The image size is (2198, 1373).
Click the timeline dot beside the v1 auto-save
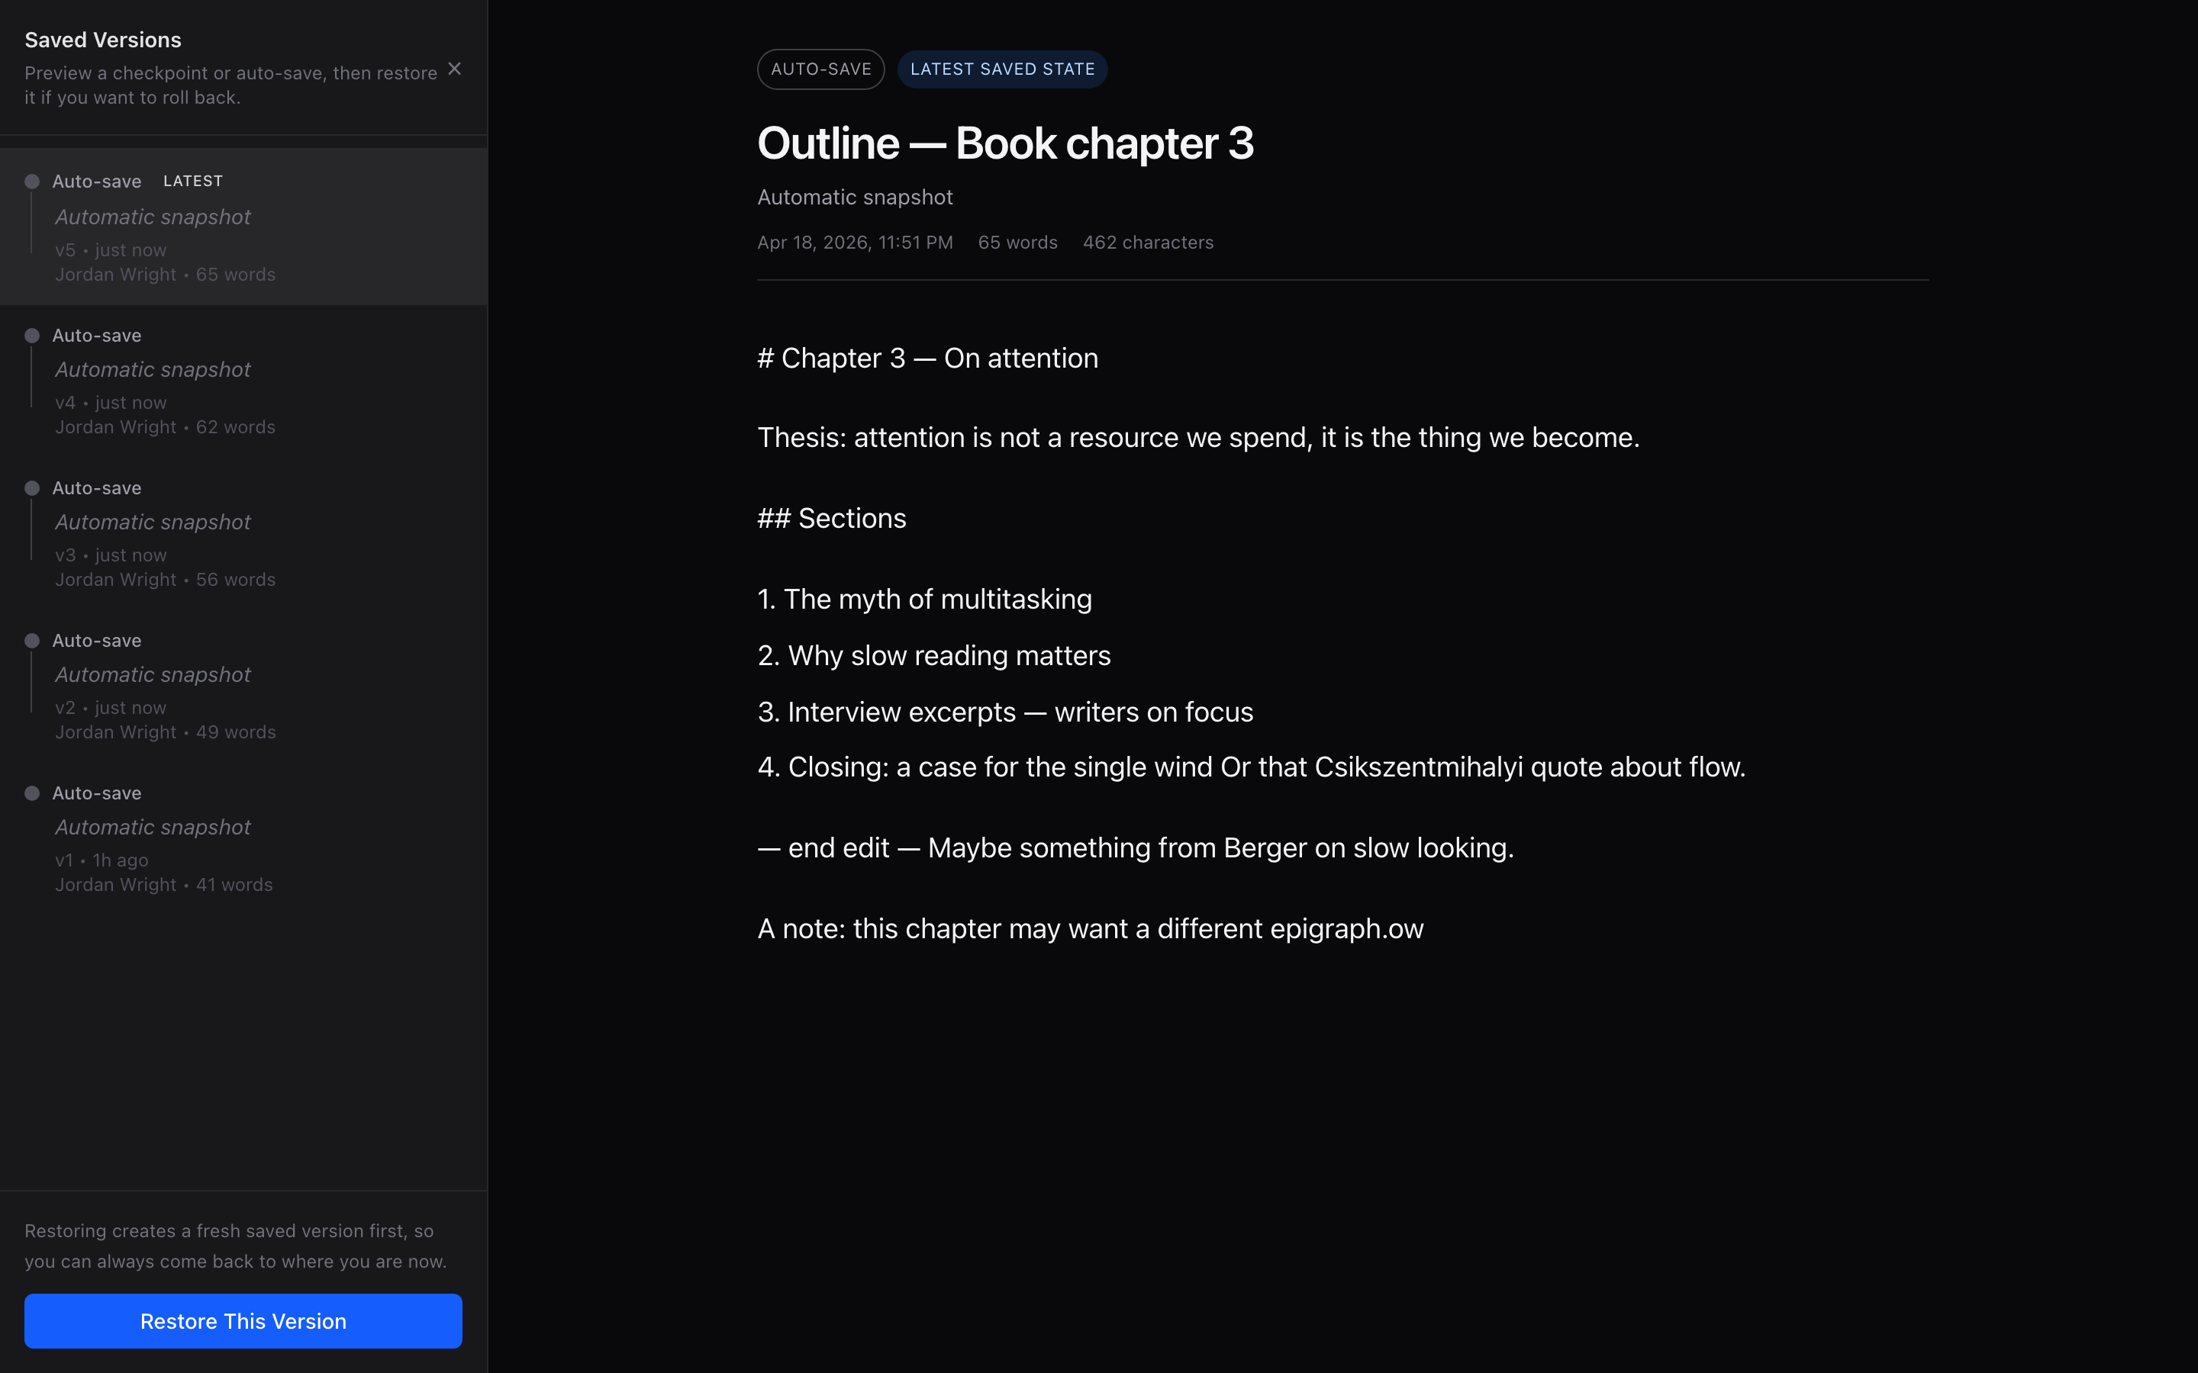(x=32, y=793)
